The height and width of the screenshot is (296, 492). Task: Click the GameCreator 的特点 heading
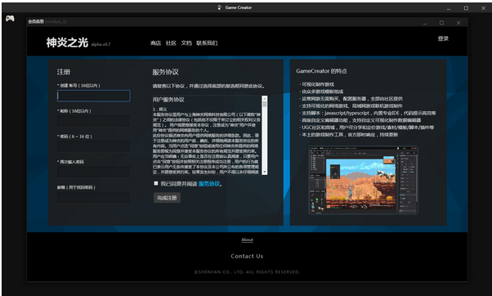[321, 71]
